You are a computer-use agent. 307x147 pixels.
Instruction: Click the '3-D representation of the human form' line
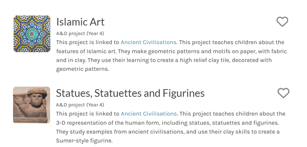167,123
